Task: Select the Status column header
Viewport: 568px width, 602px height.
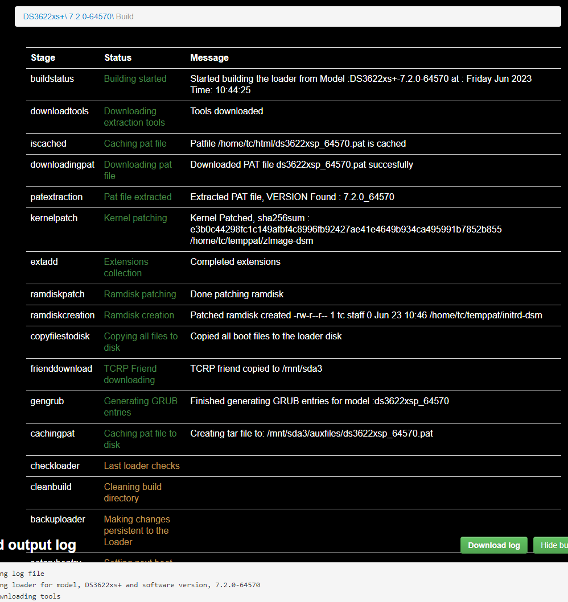Action: (118, 57)
